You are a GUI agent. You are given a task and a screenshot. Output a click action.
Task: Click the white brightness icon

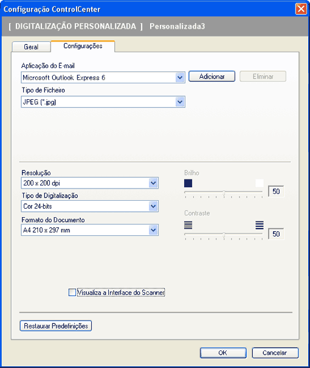(260, 183)
